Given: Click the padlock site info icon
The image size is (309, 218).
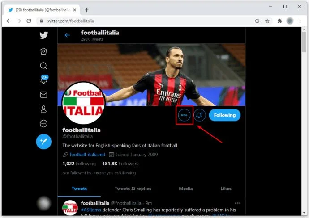Looking at the screenshot, I should pyautogui.click(x=41, y=21).
